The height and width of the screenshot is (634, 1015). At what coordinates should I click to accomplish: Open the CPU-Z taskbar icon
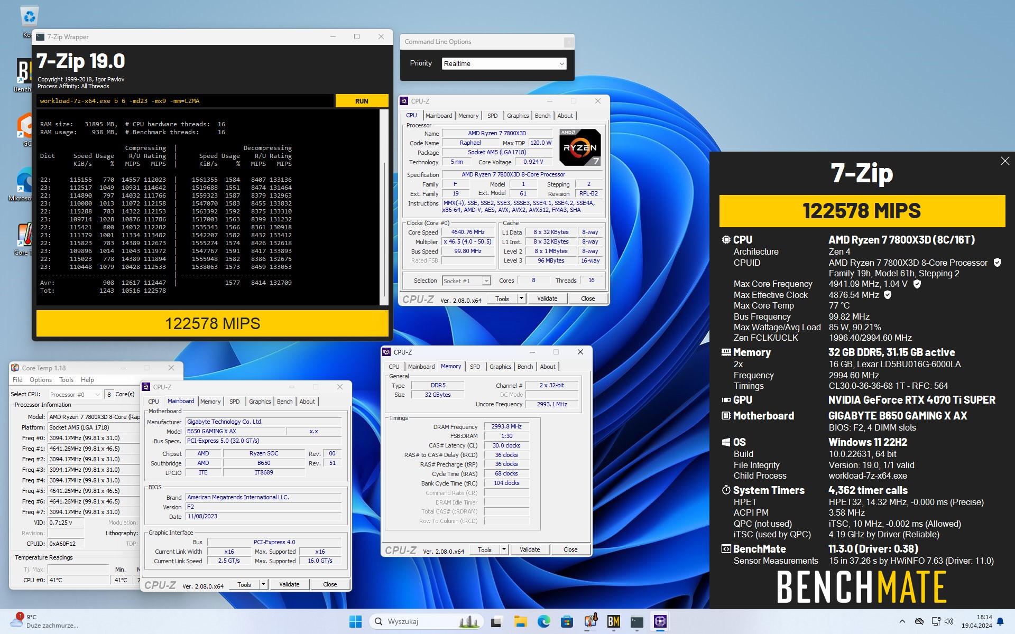click(660, 621)
